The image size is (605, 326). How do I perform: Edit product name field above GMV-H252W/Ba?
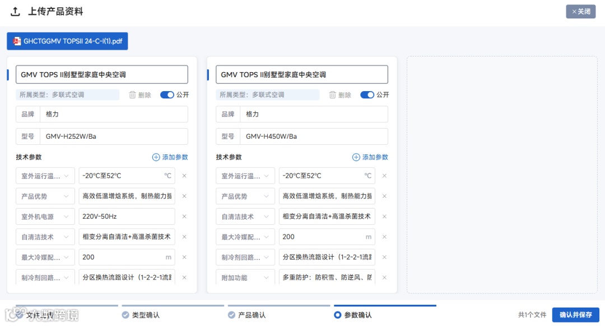click(102, 74)
